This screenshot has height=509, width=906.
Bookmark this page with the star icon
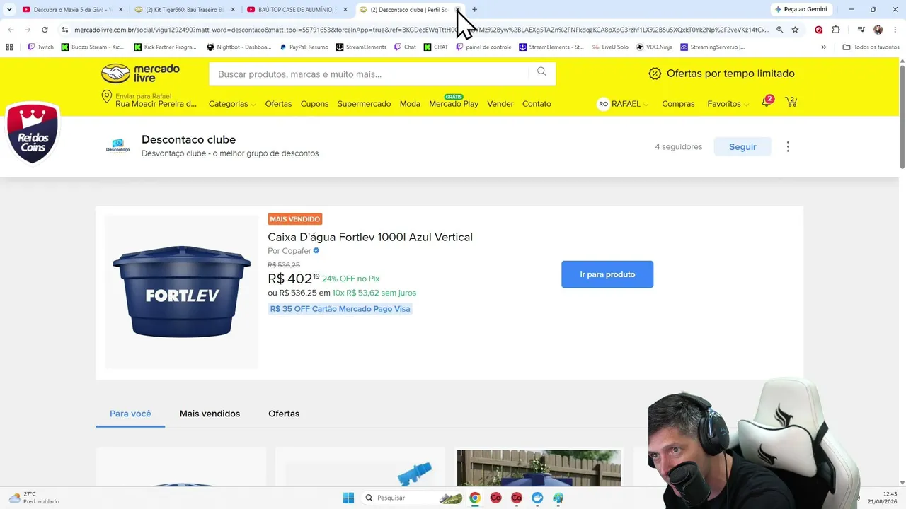pos(795,30)
